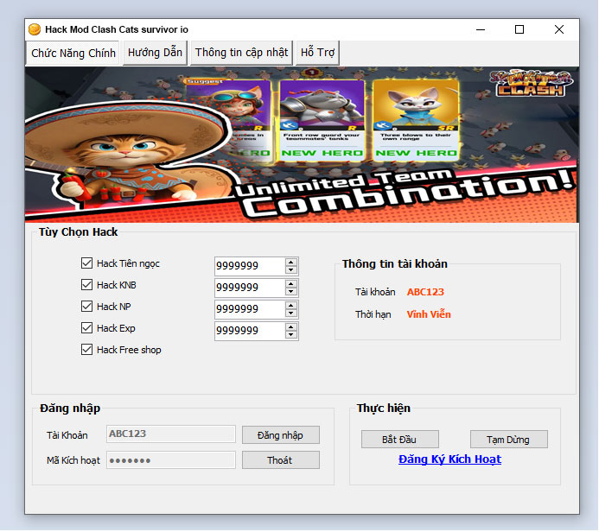Open the Hỗ Trợ tab

click(x=317, y=53)
